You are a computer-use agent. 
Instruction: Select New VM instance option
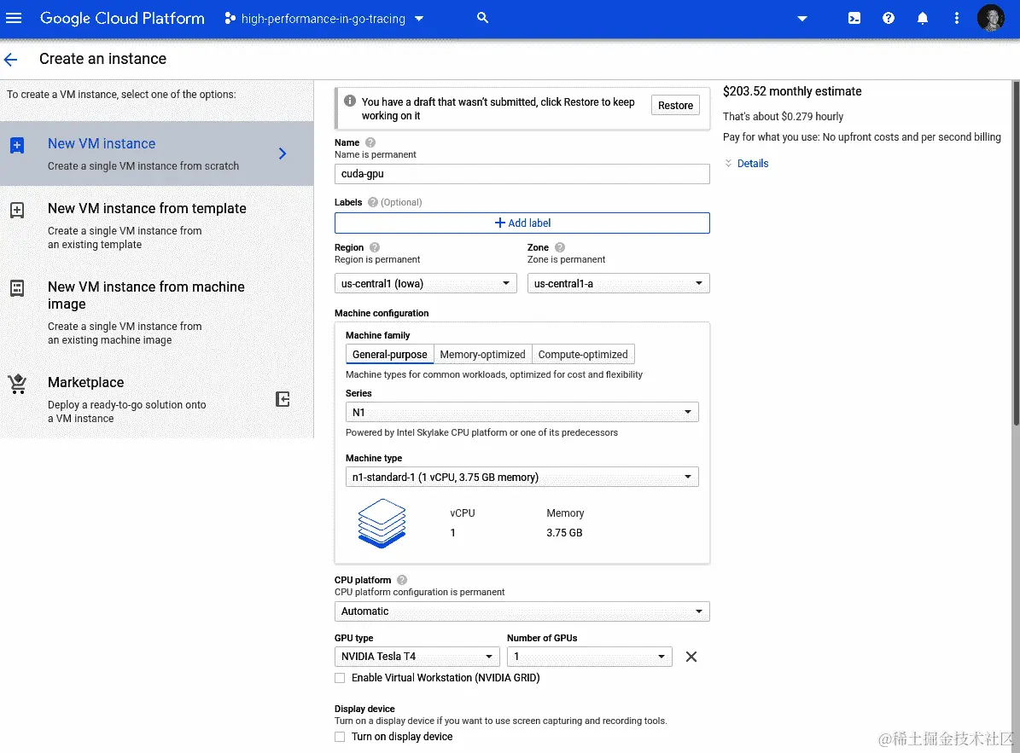[x=157, y=153]
